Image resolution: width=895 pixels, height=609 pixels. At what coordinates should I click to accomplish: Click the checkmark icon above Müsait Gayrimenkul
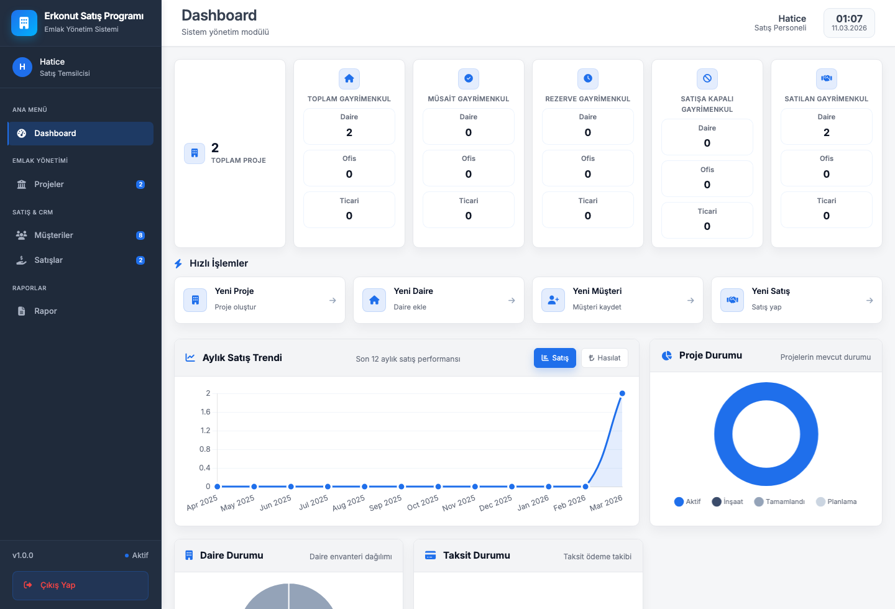coord(469,79)
